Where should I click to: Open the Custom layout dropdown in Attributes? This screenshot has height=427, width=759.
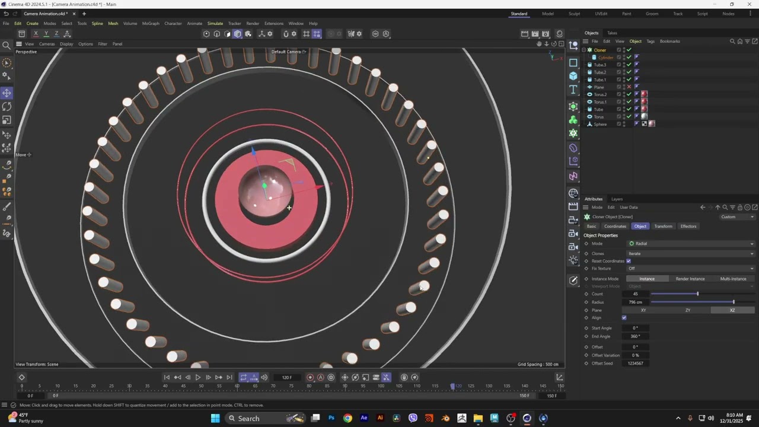coord(737,217)
